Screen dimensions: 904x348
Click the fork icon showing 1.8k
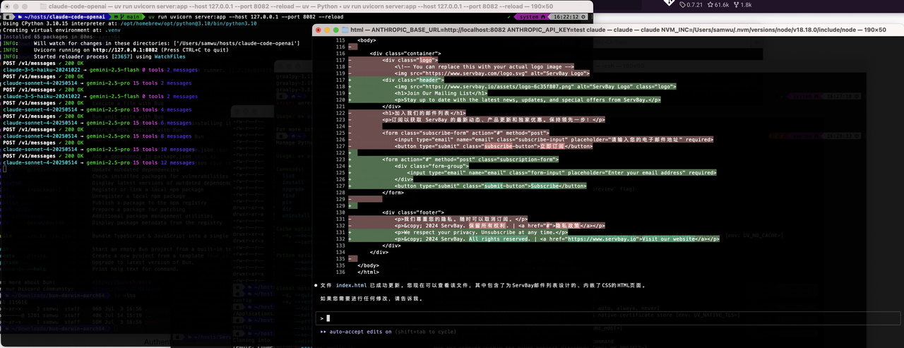coord(736,5)
